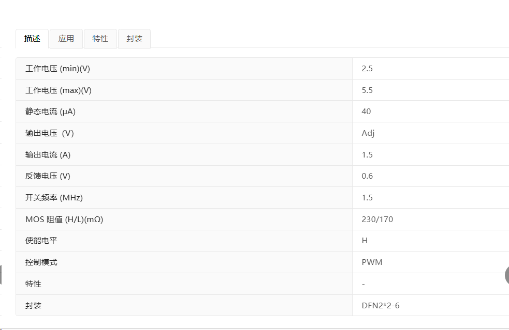Click the 开关频率 (MHz) row label

[54, 198]
